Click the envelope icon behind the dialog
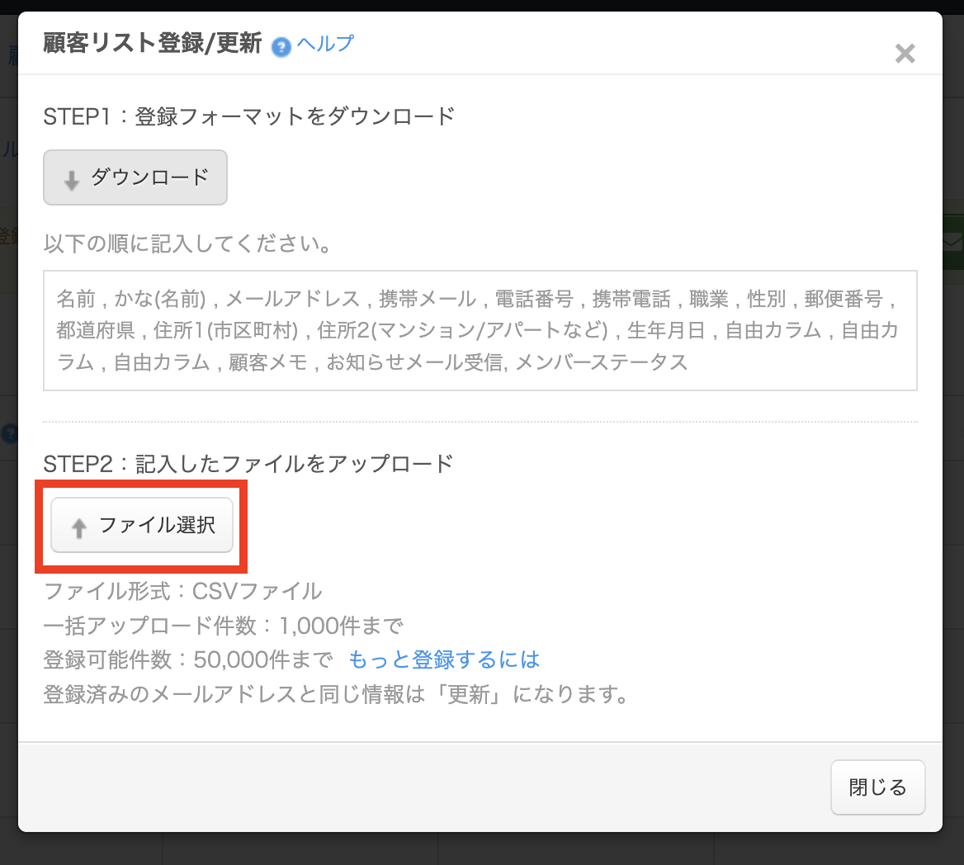964x865 pixels. pos(953,242)
